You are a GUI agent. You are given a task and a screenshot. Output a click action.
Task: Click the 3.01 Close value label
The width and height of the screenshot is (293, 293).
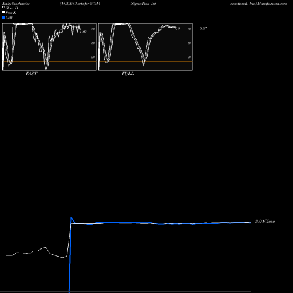[x=265, y=222]
